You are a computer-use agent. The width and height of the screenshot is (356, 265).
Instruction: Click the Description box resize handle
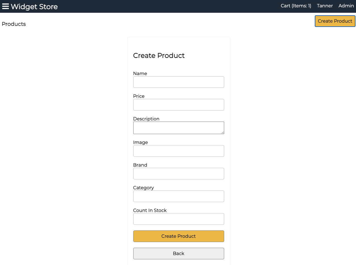coord(222,132)
